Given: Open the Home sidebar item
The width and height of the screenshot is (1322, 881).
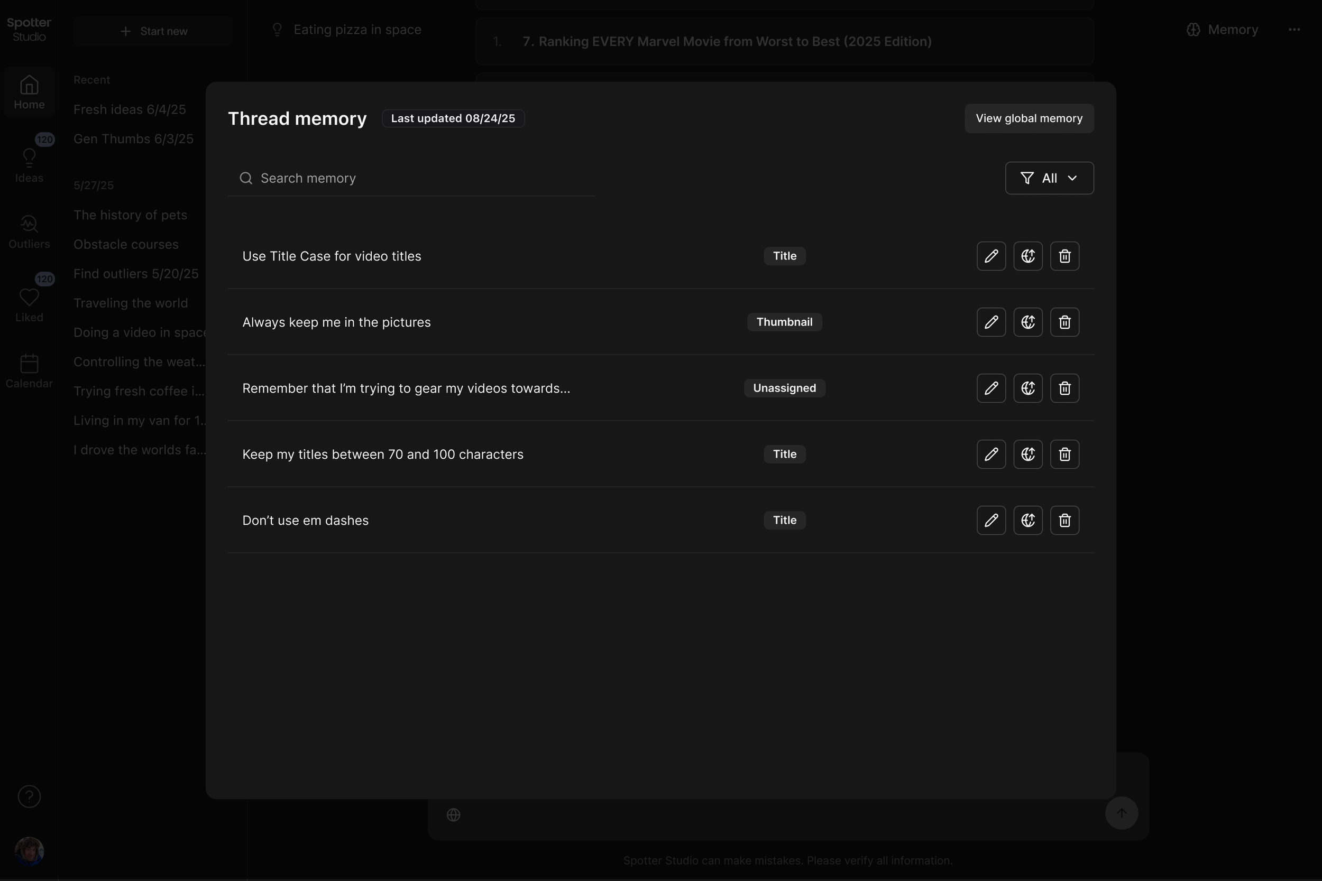Looking at the screenshot, I should [x=29, y=92].
